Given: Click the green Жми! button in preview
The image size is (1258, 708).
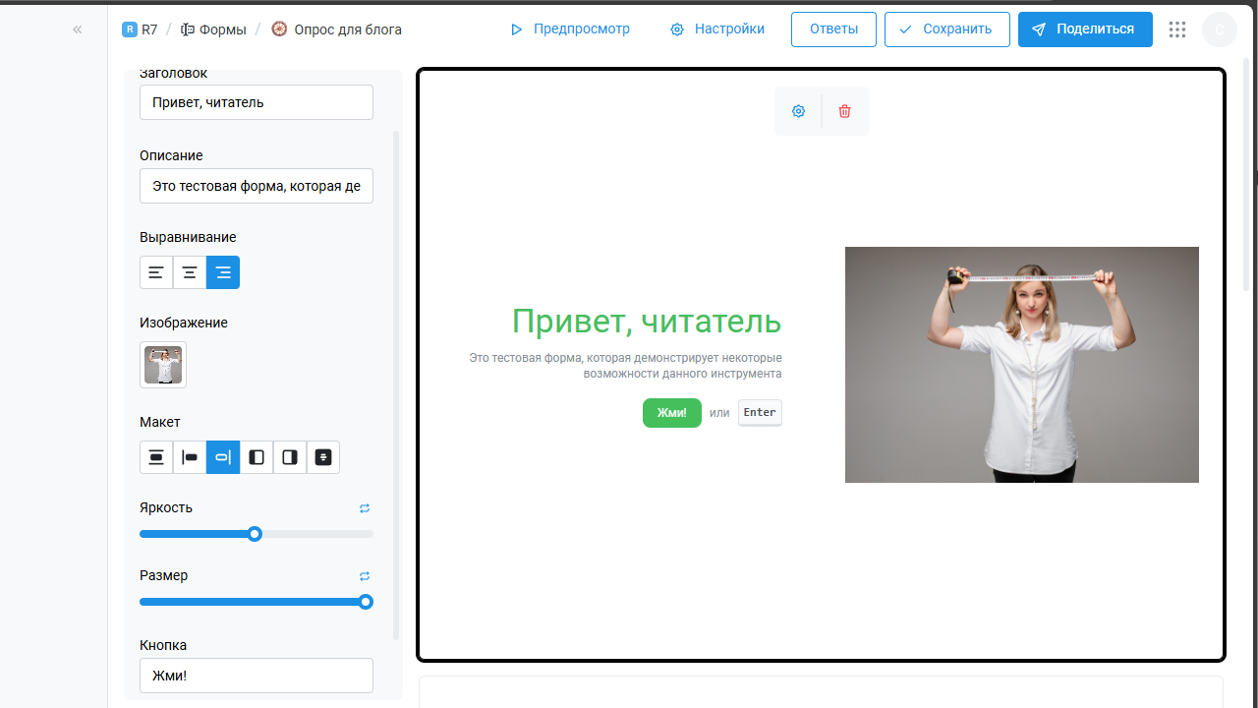Looking at the screenshot, I should point(672,413).
